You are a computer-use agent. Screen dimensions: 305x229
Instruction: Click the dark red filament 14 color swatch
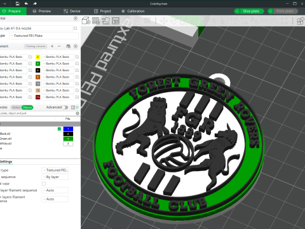click(37, 97)
